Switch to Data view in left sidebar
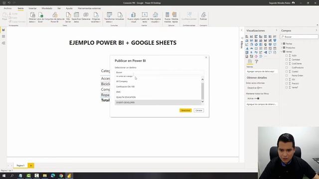Viewport: 319px width, 179px height. (x=3, y=36)
